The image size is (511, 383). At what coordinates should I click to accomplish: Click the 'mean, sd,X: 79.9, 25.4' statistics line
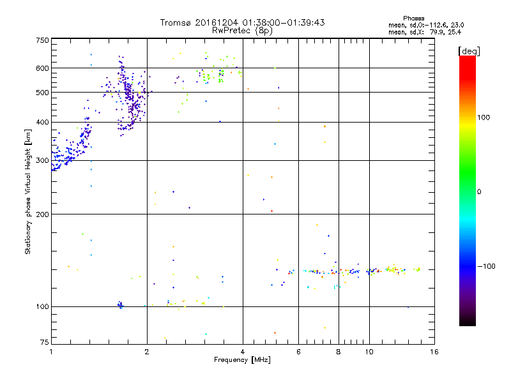[x=425, y=32]
